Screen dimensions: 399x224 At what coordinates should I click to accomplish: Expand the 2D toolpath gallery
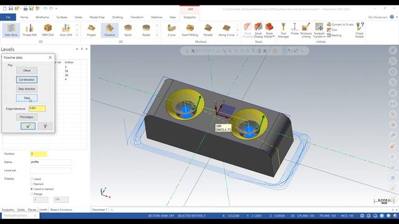(x=77, y=35)
